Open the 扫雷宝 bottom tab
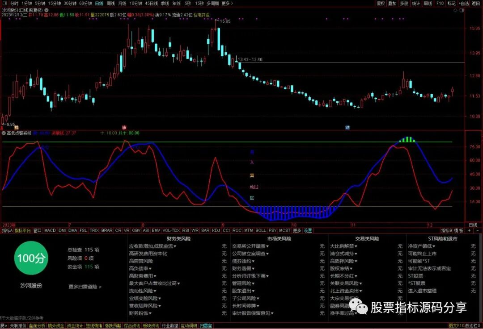Image resolution: width=483 pixels, height=329 pixels. tap(206, 325)
